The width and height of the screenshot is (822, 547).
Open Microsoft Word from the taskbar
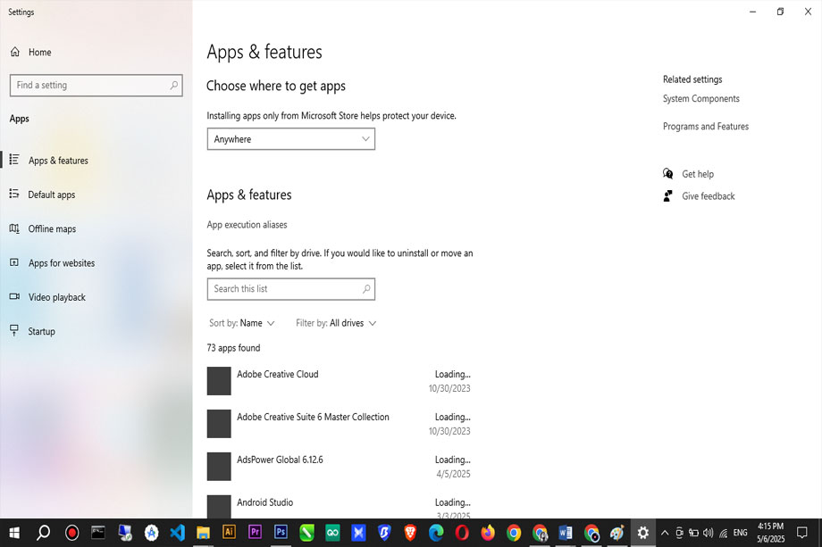click(x=565, y=533)
